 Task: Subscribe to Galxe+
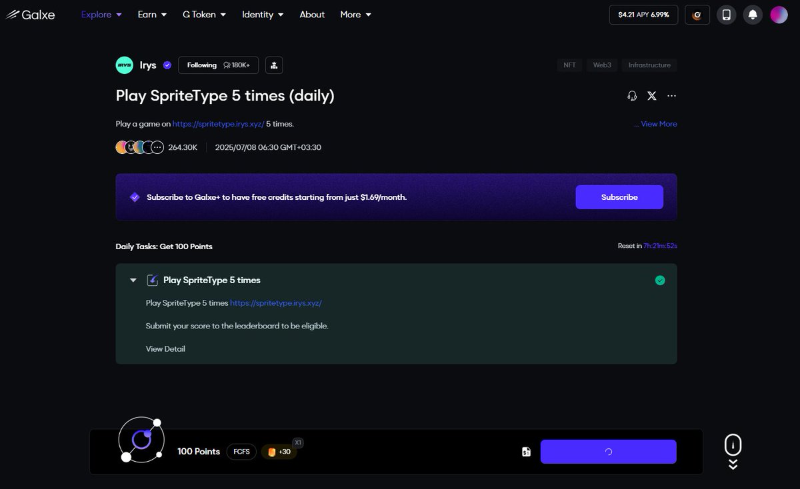tap(619, 197)
